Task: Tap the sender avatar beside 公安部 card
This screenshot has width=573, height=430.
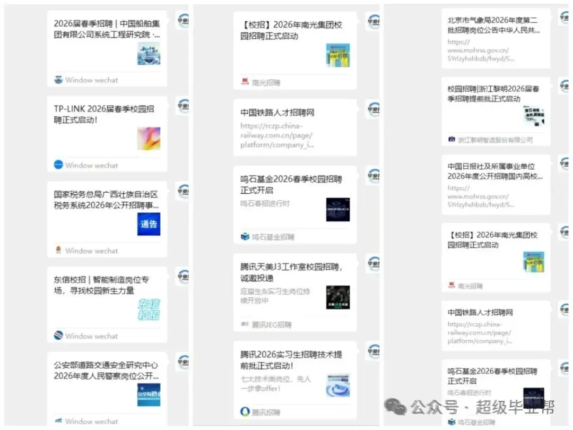Action: coord(184,362)
